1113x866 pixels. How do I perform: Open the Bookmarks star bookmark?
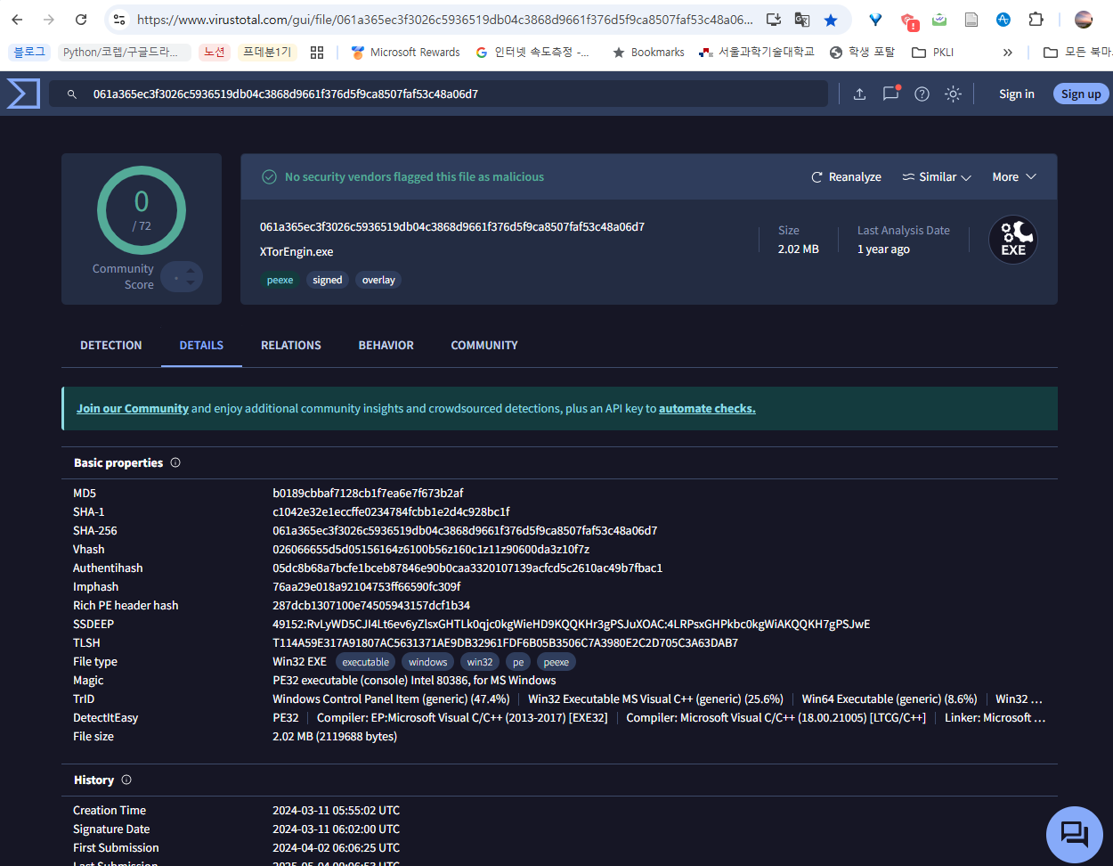(648, 53)
